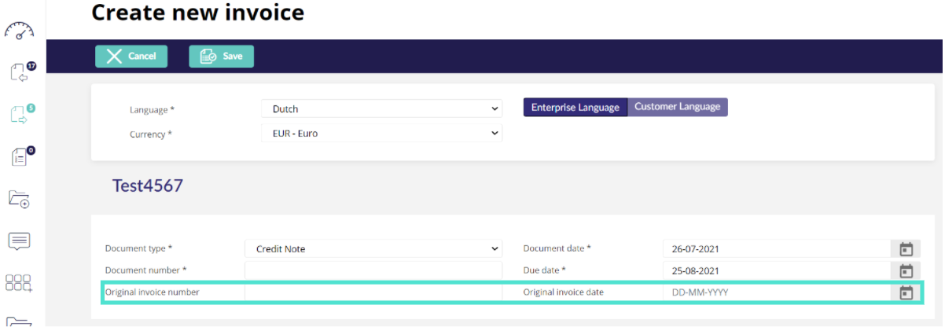
Task: Click the Document date field 26-07-2021
Action: 777,249
